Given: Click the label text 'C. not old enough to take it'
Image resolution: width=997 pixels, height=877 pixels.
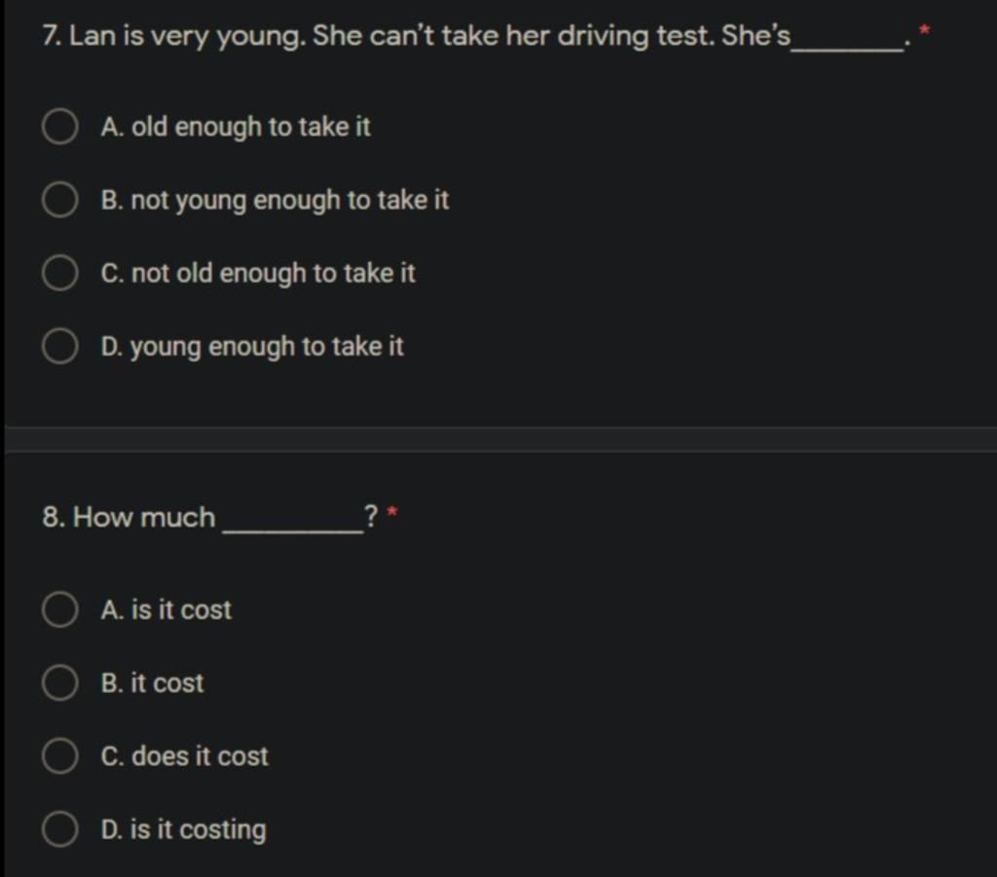Looking at the screenshot, I should click(x=257, y=274).
